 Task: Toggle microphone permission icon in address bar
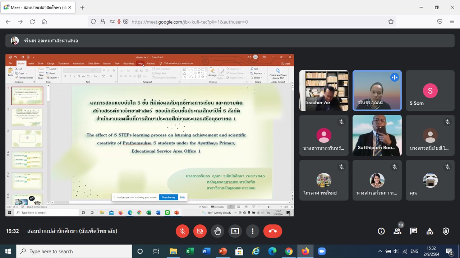tap(119, 22)
